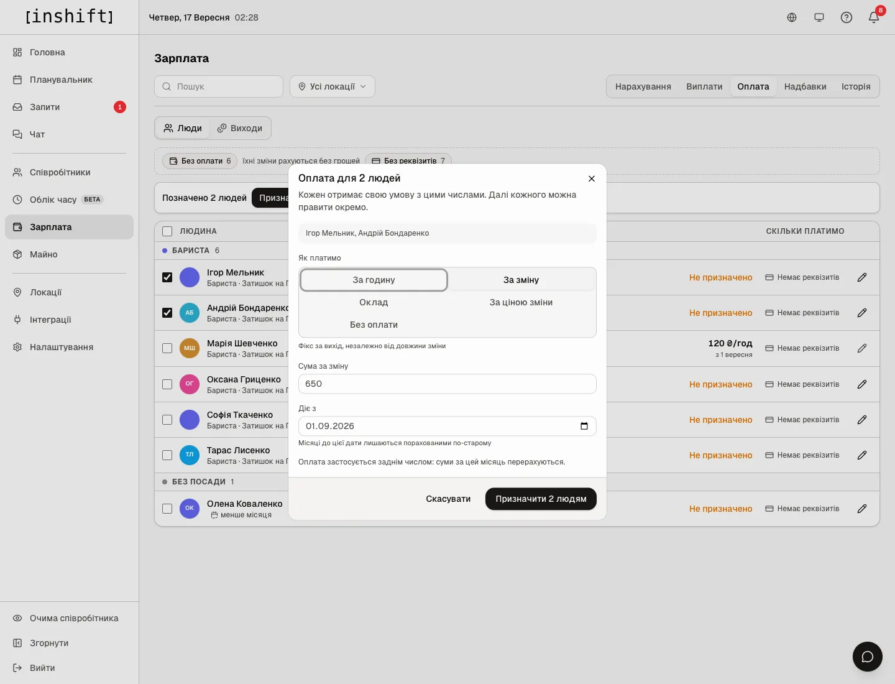
Task: Open Запити in sidebar
Action: click(69, 107)
